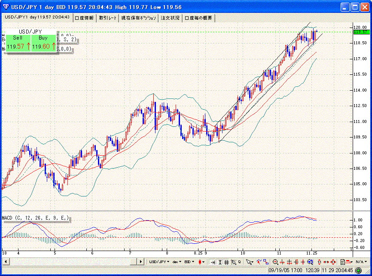Toggle the vertical autoscale icon
This screenshot has width=372, height=276.
[220, 261]
